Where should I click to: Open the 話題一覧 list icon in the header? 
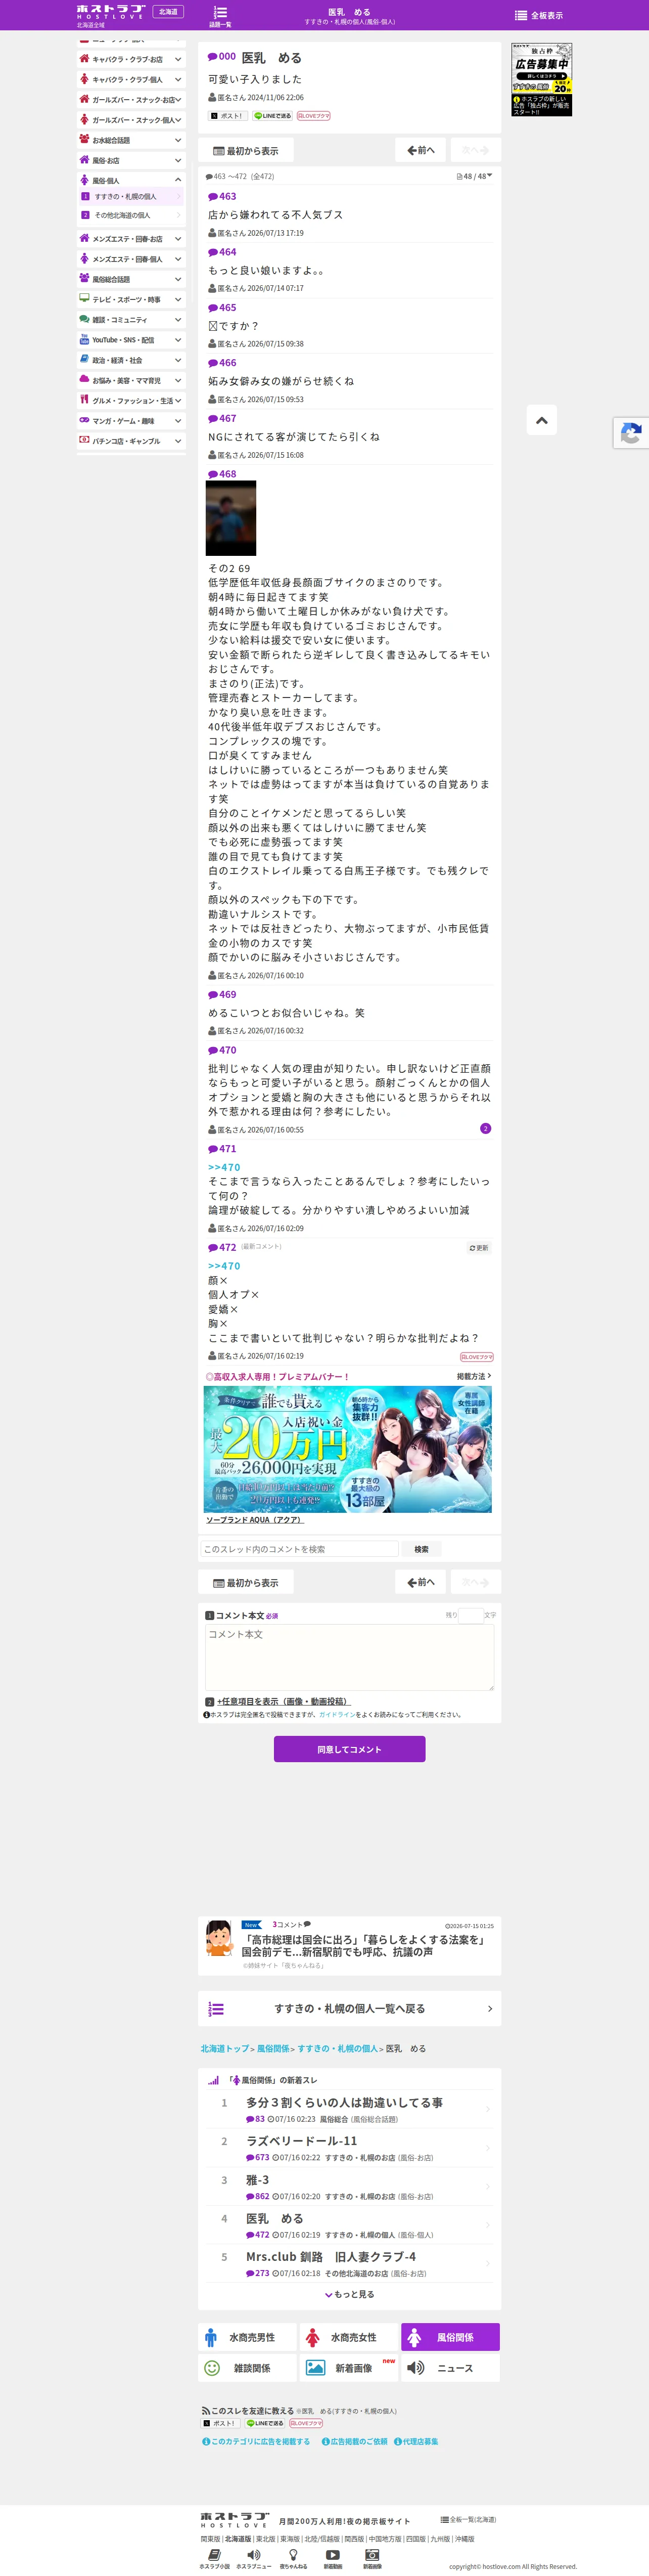click(x=220, y=15)
